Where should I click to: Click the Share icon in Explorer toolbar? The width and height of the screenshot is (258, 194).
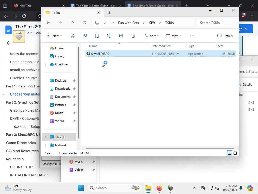click(121, 36)
